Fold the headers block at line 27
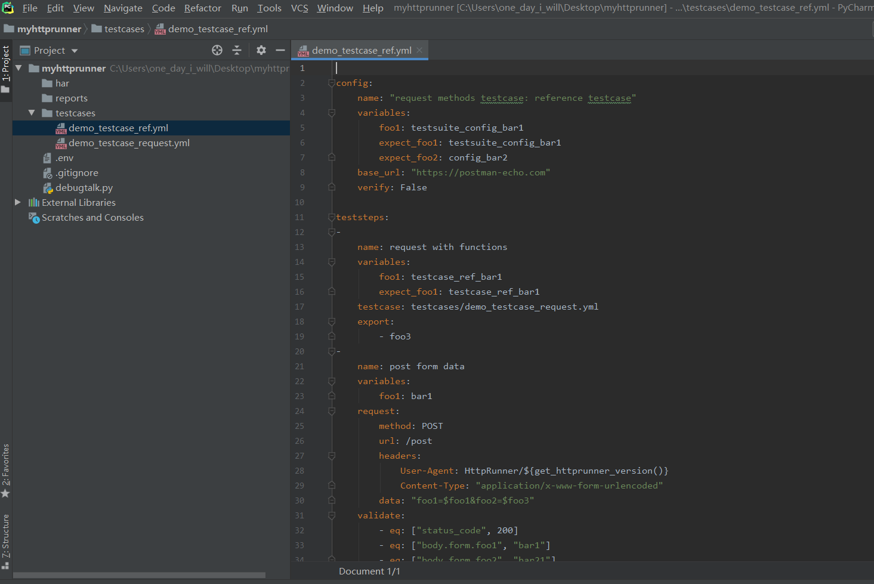Viewport: 874px width, 584px height. [332, 456]
